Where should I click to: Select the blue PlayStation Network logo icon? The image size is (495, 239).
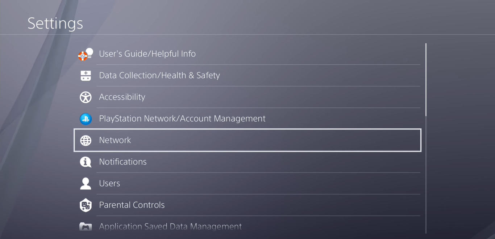click(86, 119)
